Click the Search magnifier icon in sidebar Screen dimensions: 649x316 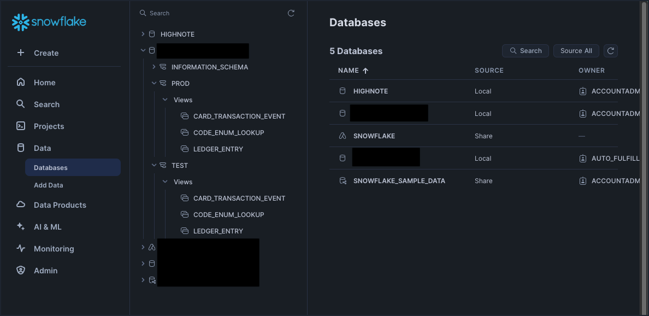point(20,104)
